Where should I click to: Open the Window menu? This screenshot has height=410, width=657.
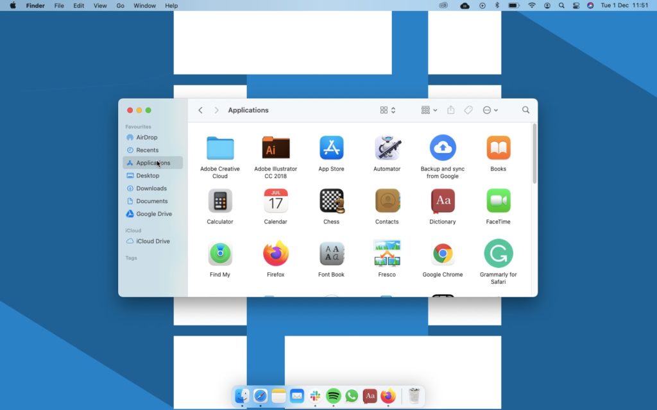(x=144, y=5)
